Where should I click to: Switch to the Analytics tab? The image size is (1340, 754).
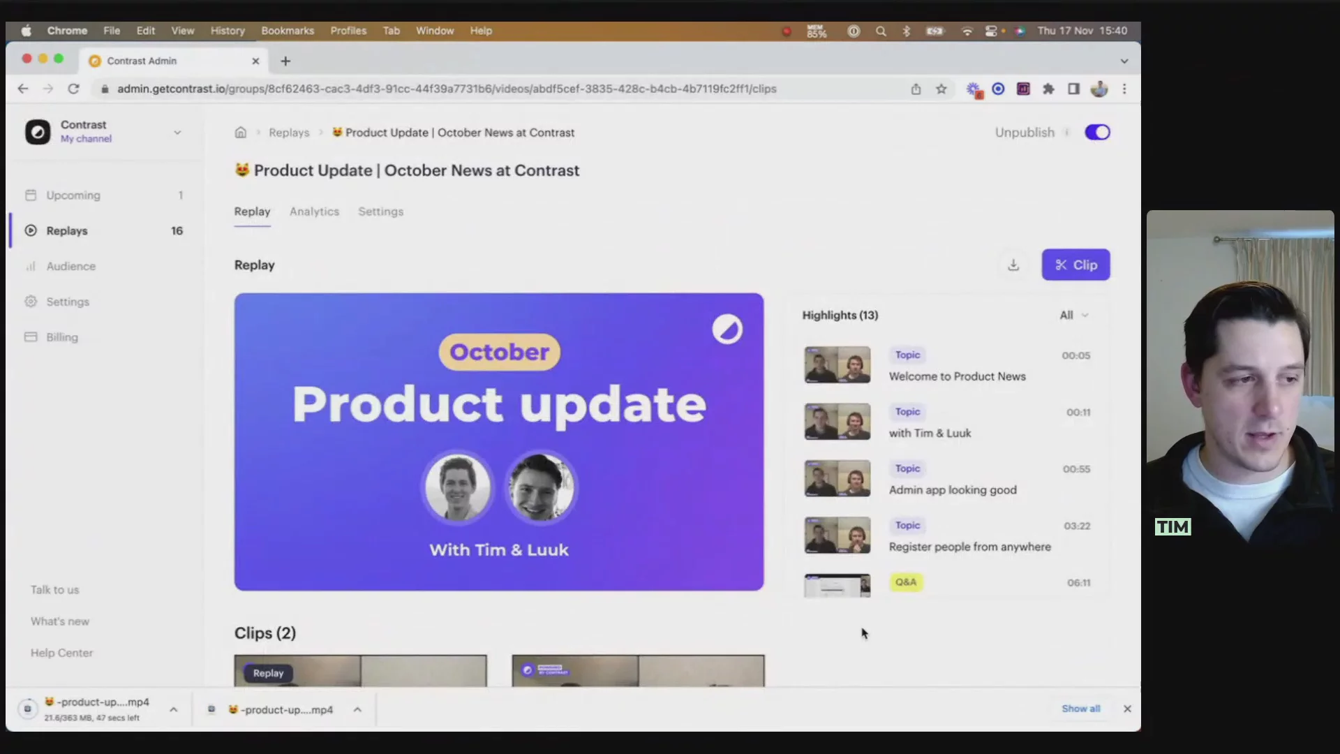tap(314, 212)
